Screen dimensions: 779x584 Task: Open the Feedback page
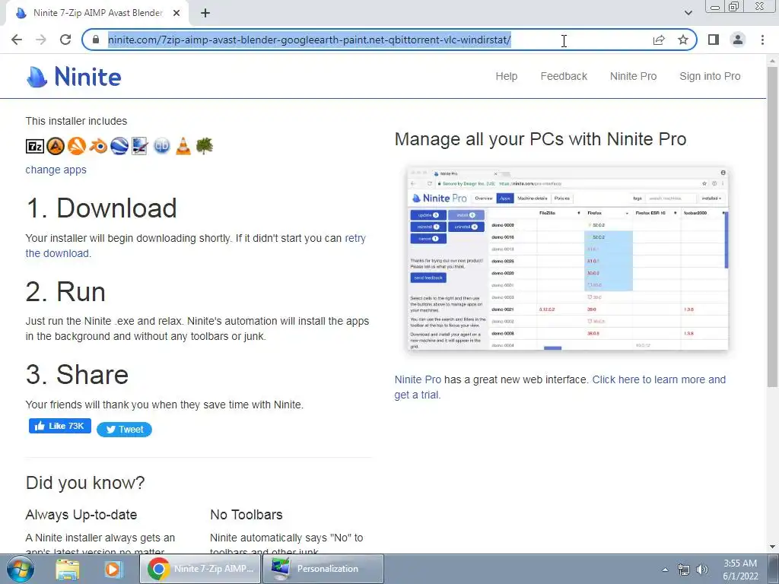coord(564,77)
